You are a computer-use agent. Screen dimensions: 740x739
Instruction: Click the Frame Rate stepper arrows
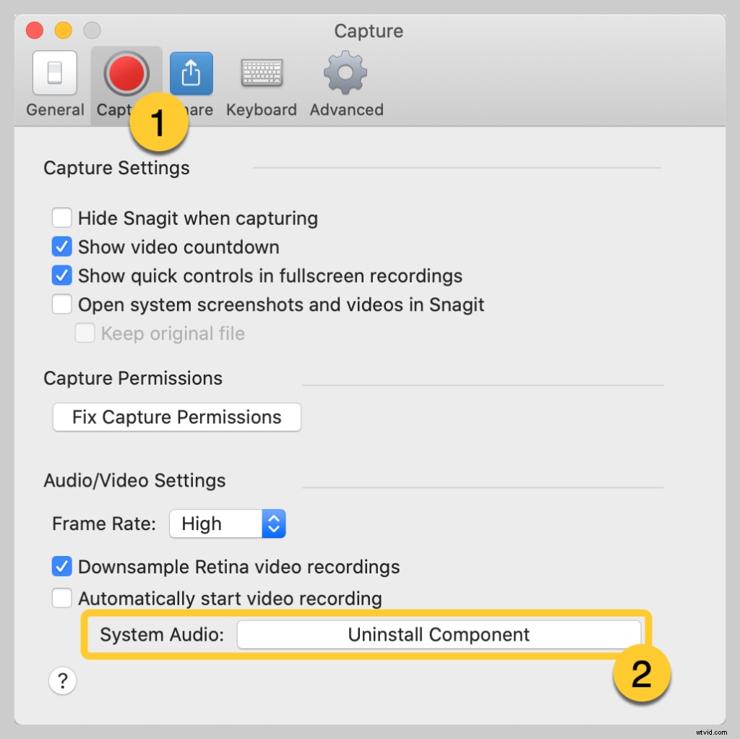(273, 524)
